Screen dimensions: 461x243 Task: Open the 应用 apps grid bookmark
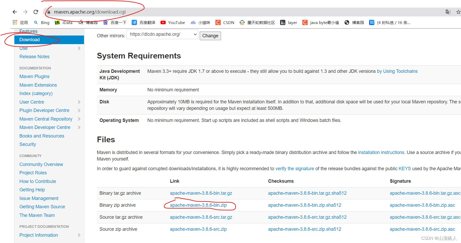[20, 22]
